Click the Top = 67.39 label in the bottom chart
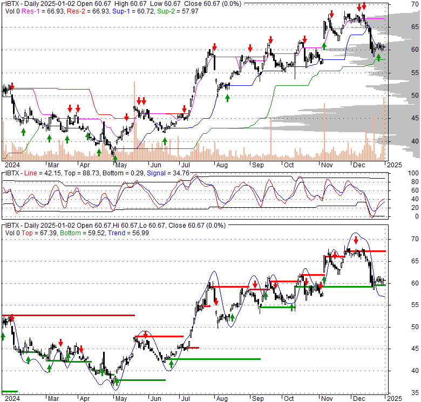This screenshot has height=402, width=421. 39,233
